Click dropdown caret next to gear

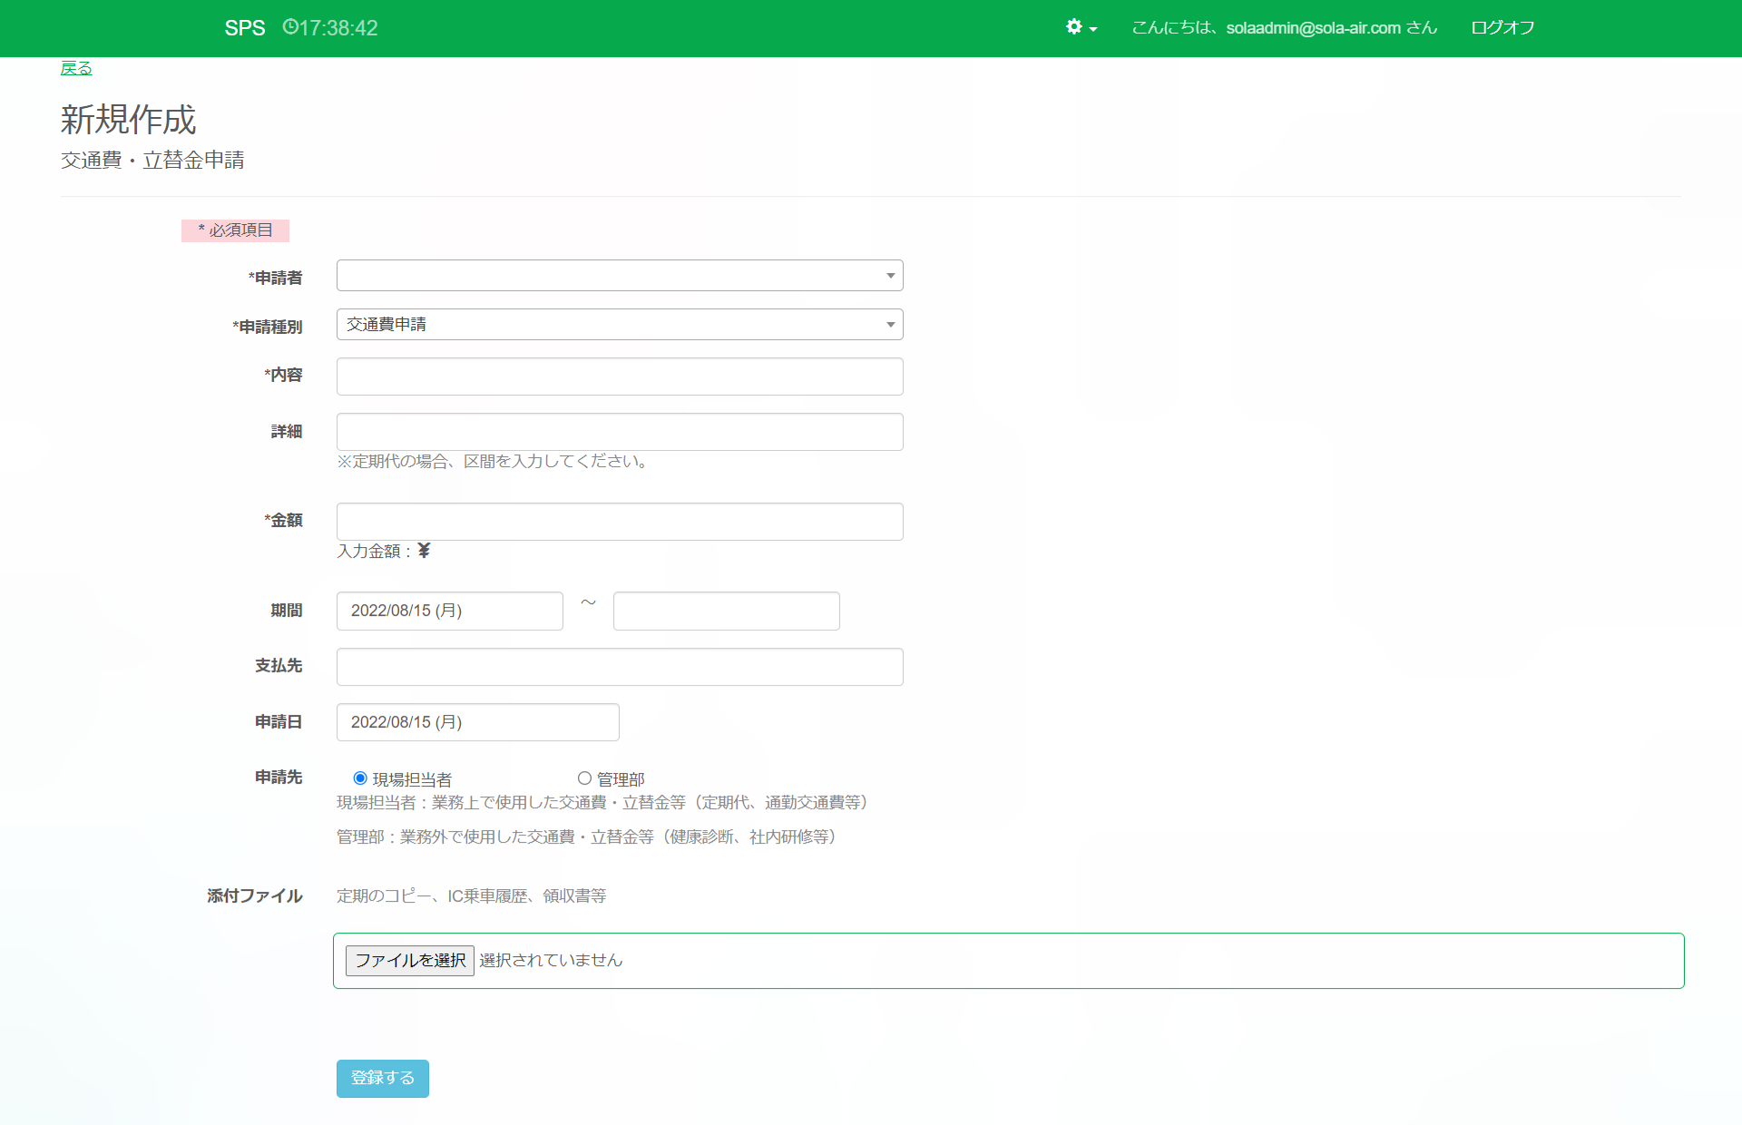coord(1093,29)
